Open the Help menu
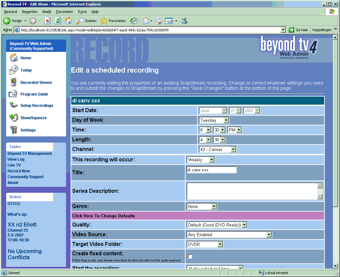Image resolution: width=340 pixels, height=277 pixels. (95, 12)
